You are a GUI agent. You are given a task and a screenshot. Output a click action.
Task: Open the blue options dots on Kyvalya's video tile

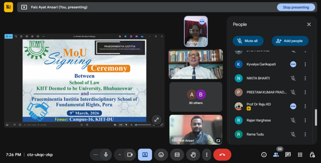click(x=202, y=21)
